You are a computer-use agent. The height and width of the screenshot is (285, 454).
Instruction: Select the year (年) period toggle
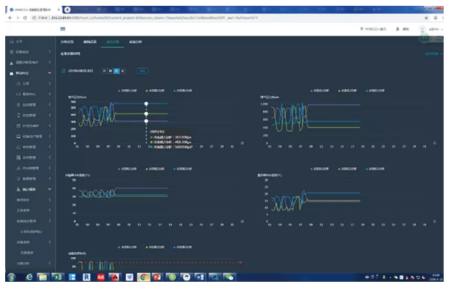[x=122, y=71]
